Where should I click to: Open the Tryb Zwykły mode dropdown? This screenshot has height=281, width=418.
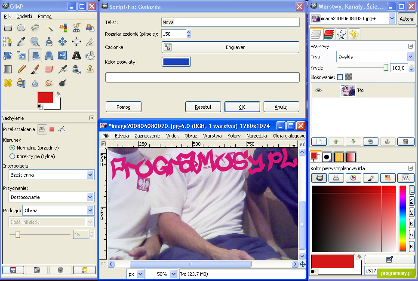(375, 56)
